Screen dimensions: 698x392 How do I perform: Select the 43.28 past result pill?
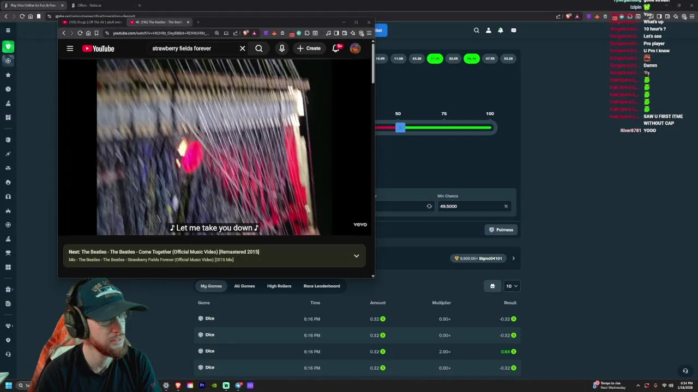click(417, 58)
